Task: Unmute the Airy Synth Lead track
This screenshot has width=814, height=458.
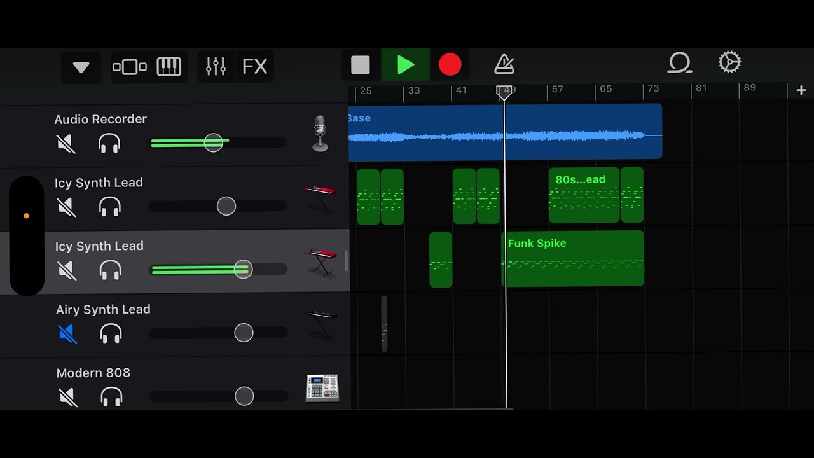Action: tap(67, 334)
